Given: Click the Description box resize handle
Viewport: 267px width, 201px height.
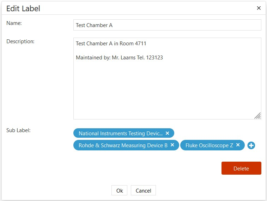Looking at the screenshot, I should point(257,116).
